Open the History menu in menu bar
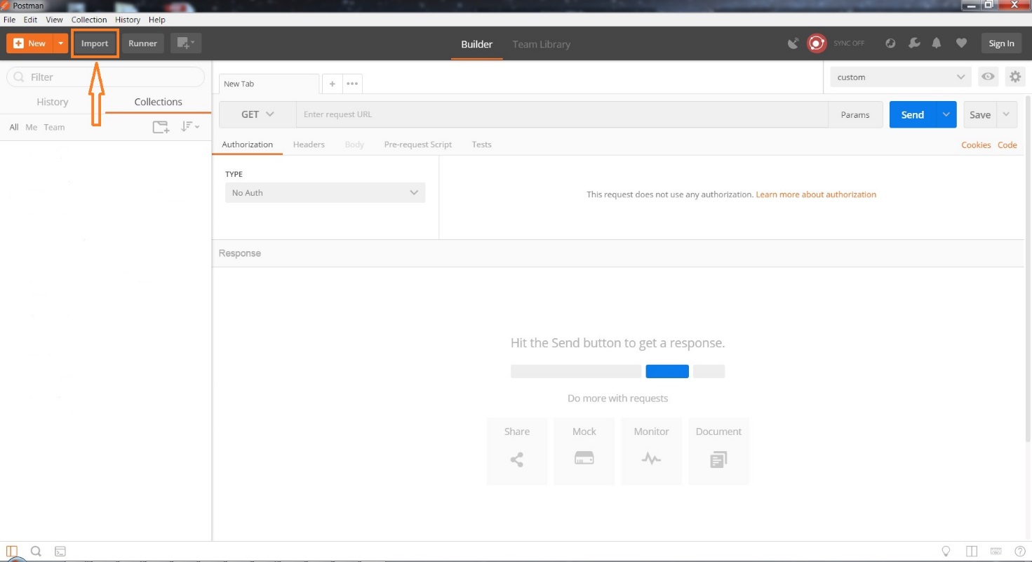The image size is (1032, 562). pos(128,20)
